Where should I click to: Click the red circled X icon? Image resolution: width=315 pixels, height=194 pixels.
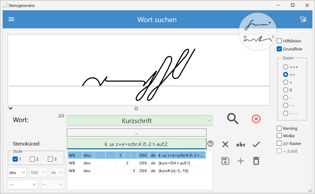tap(256, 119)
